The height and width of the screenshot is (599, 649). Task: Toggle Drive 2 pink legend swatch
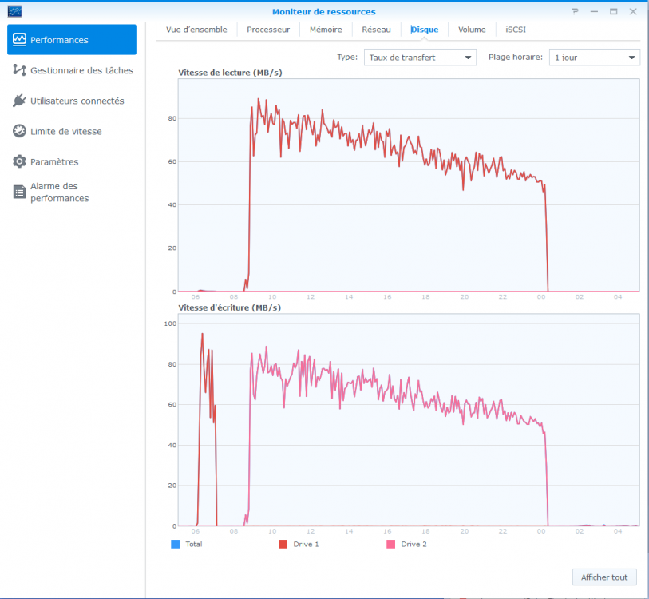tap(391, 544)
